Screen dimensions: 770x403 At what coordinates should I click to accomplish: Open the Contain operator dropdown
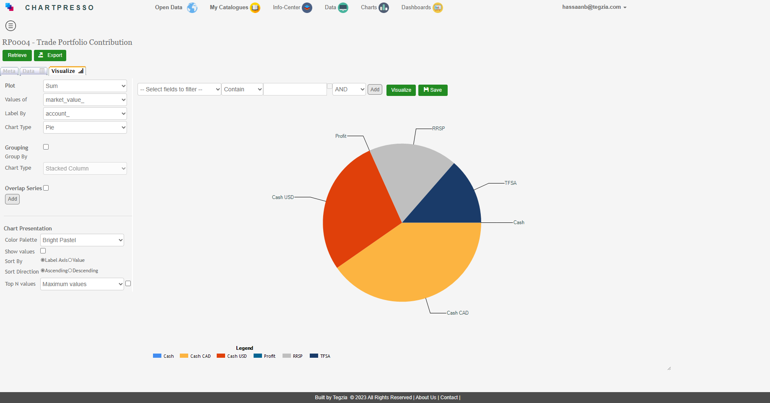point(242,89)
